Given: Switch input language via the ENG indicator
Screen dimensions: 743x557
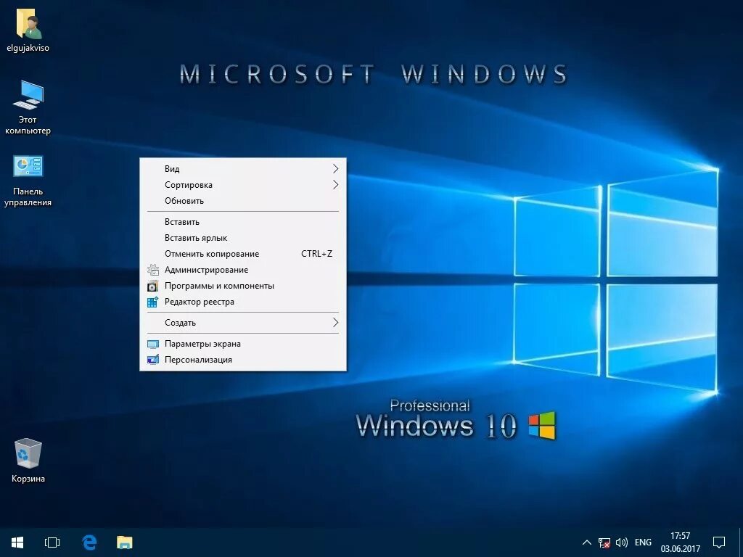Looking at the screenshot, I should pyautogui.click(x=642, y=542).
